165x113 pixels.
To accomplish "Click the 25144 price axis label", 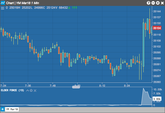I will pos(157,11).
